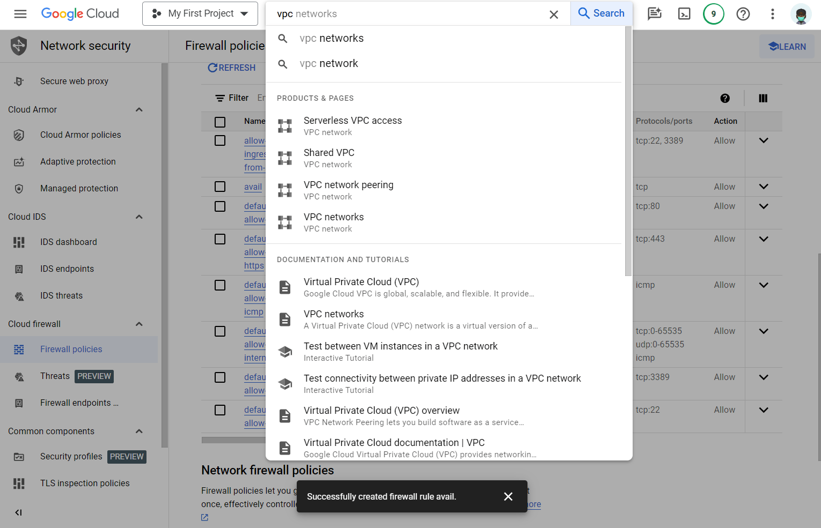The width and height of the screenshot is (821, 528).
Task: Collapse the Cloud IDS section
Action: tap(139, 217)
